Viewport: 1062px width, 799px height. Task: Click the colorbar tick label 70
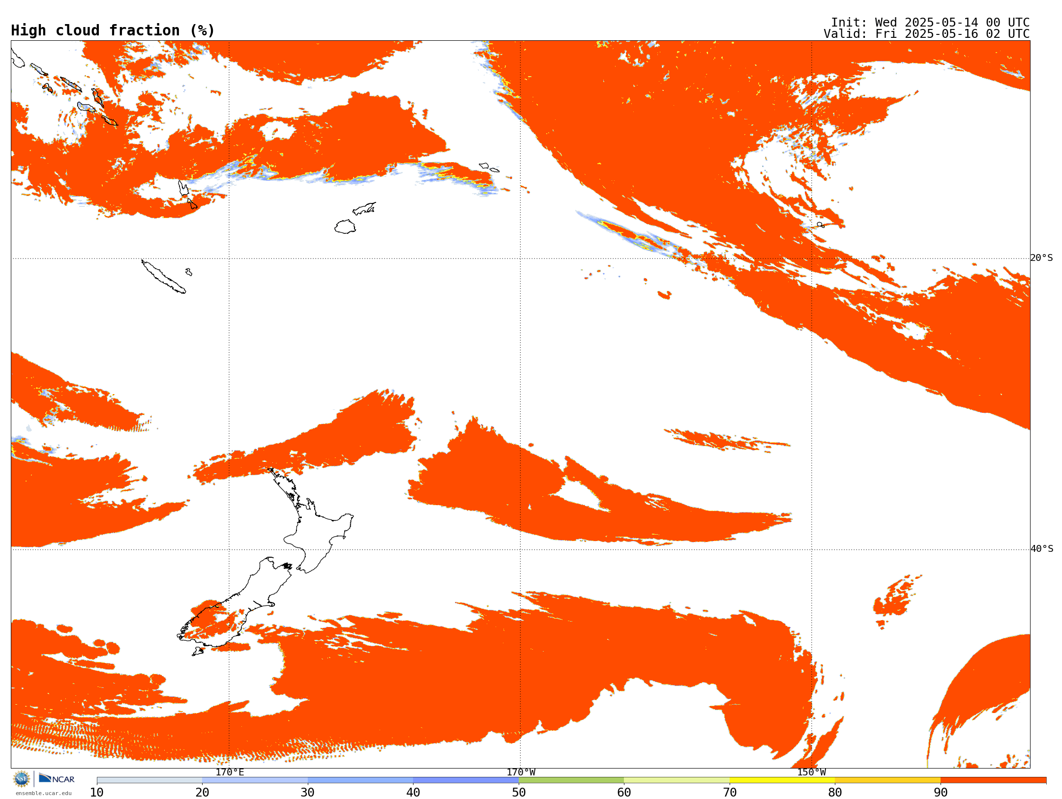click(730, 793)
